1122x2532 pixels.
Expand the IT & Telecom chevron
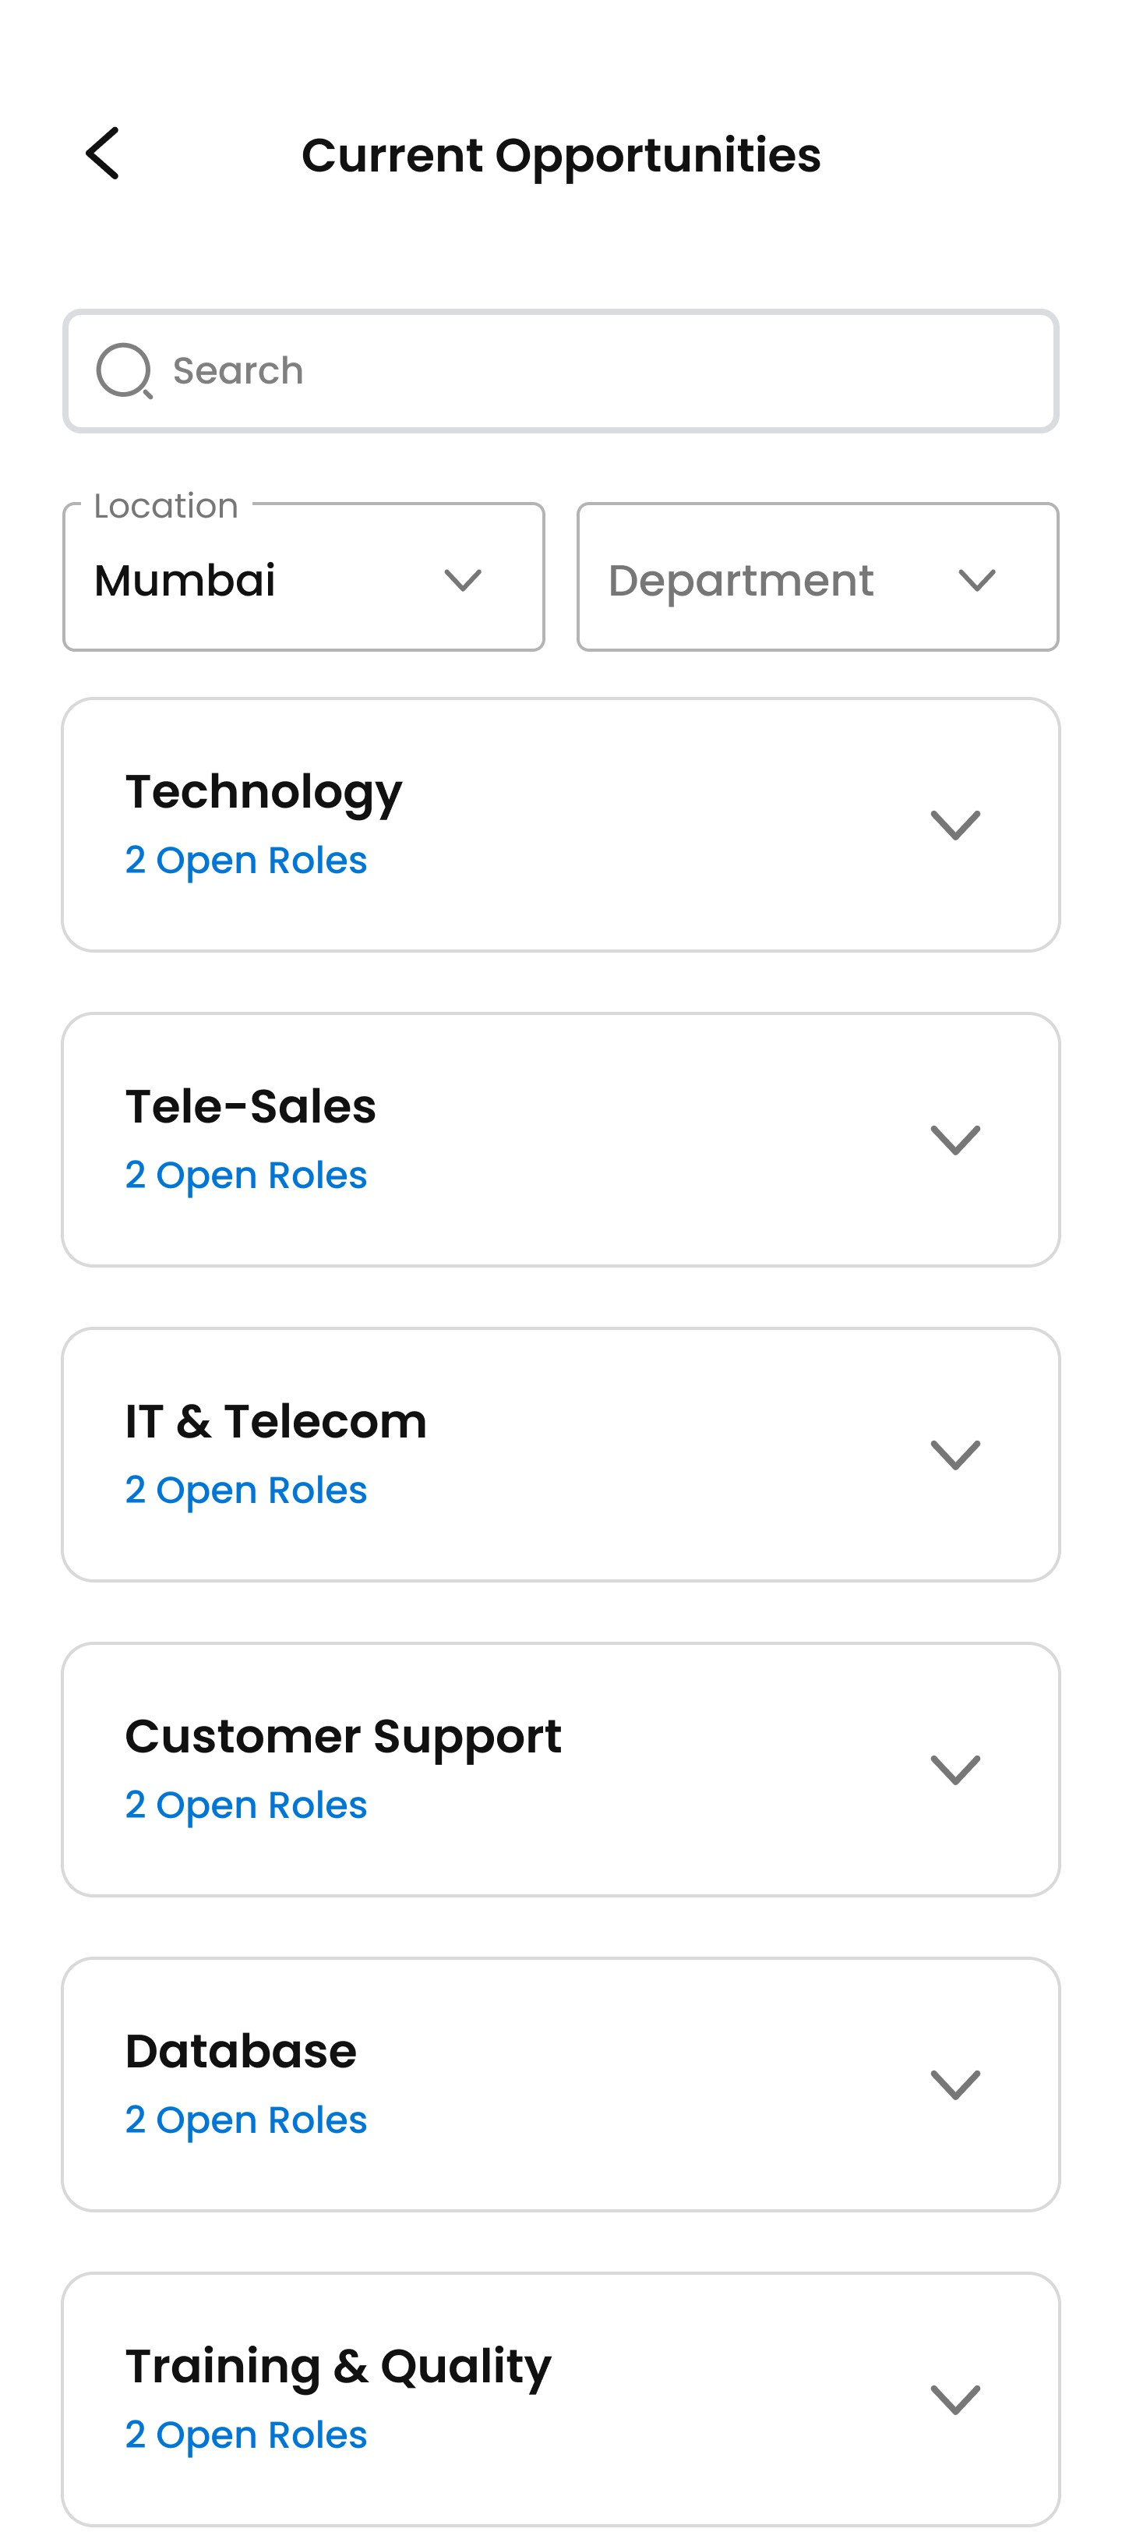(x=955, y=1455)
